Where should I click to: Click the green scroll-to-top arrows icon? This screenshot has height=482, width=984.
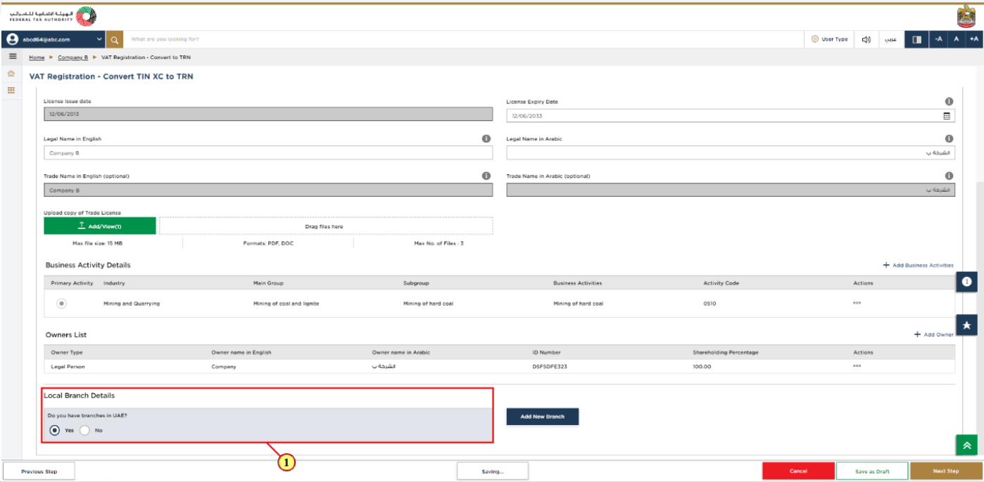(966, 445)
